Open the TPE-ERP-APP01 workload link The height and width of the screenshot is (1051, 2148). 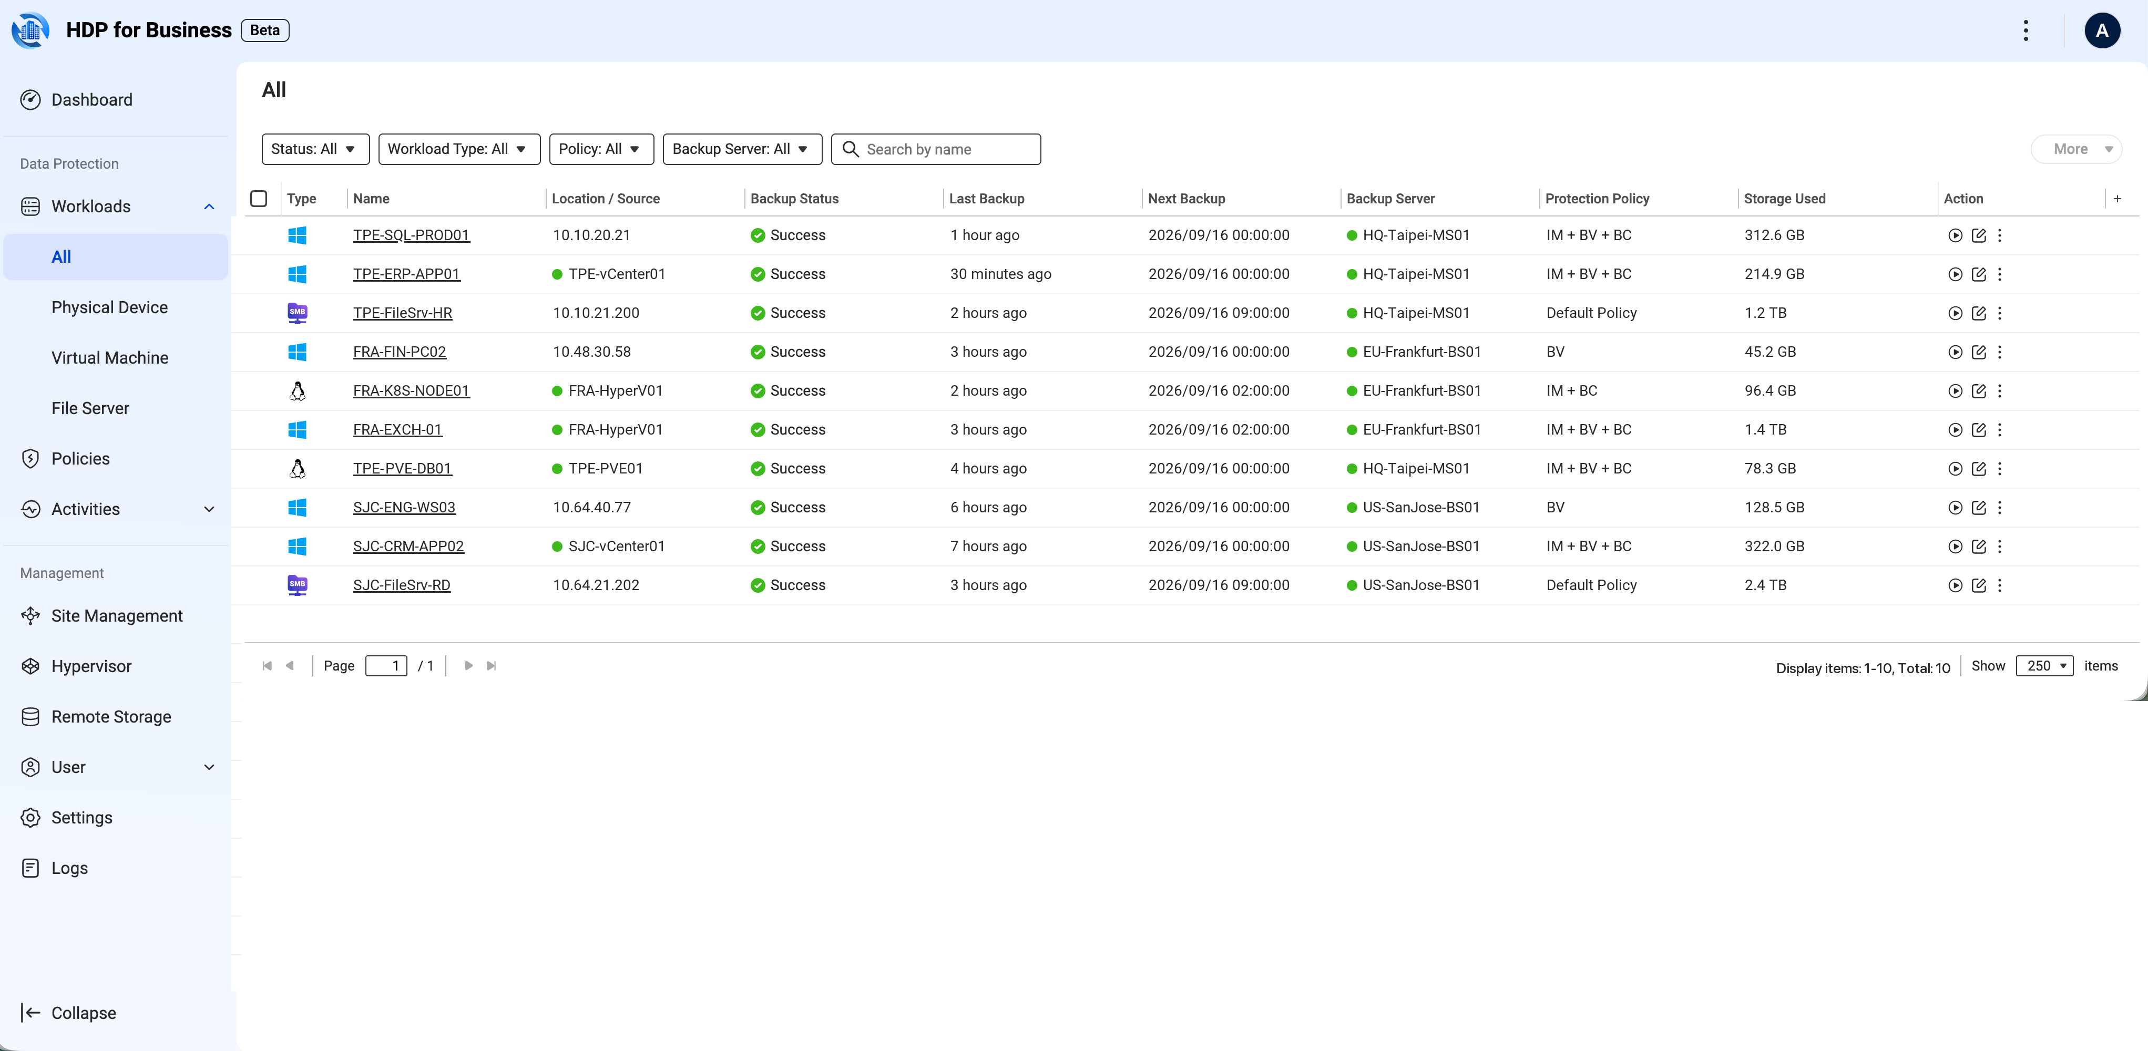tap(406, 274)
